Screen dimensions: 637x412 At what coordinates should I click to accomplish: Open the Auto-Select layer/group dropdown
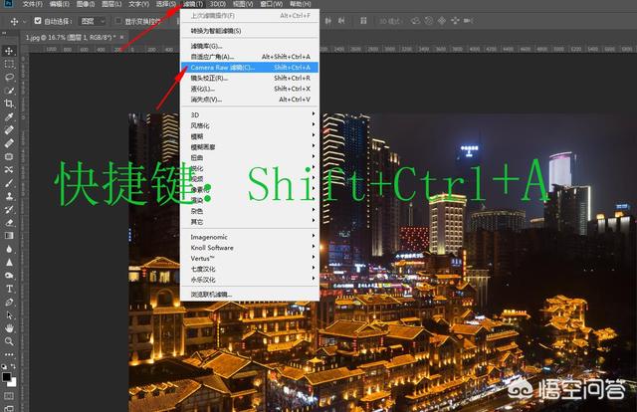(94, 21)
